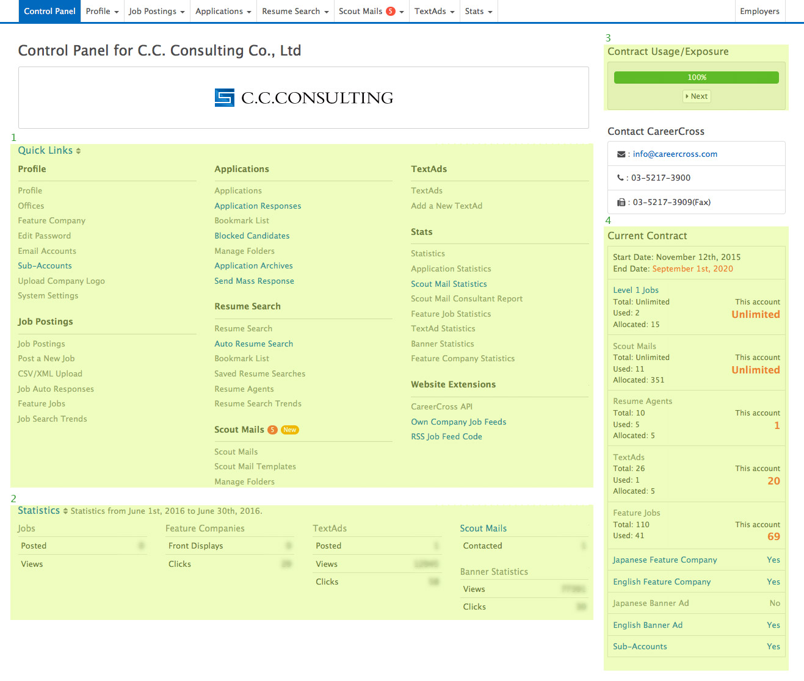804x681 pixels.
Task: Open the Stats navbar dropdown
Action: pos(479,11)
